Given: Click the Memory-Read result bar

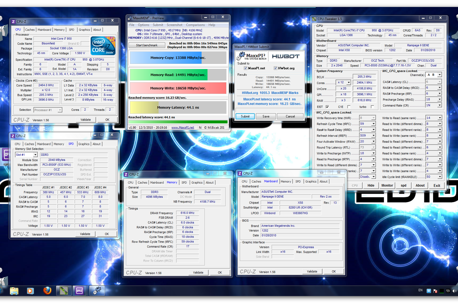Looking at the screenshot, I should click(178, 75).
